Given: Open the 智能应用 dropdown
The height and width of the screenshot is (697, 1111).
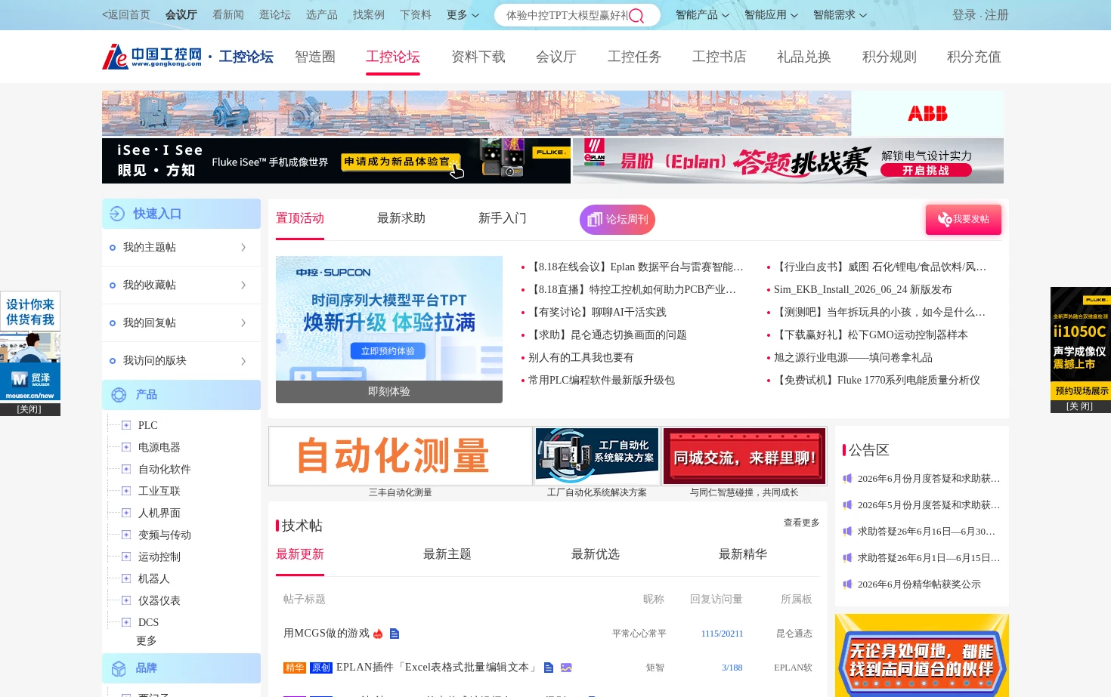Looking at the screenshot, I should [x=771, y=14].
